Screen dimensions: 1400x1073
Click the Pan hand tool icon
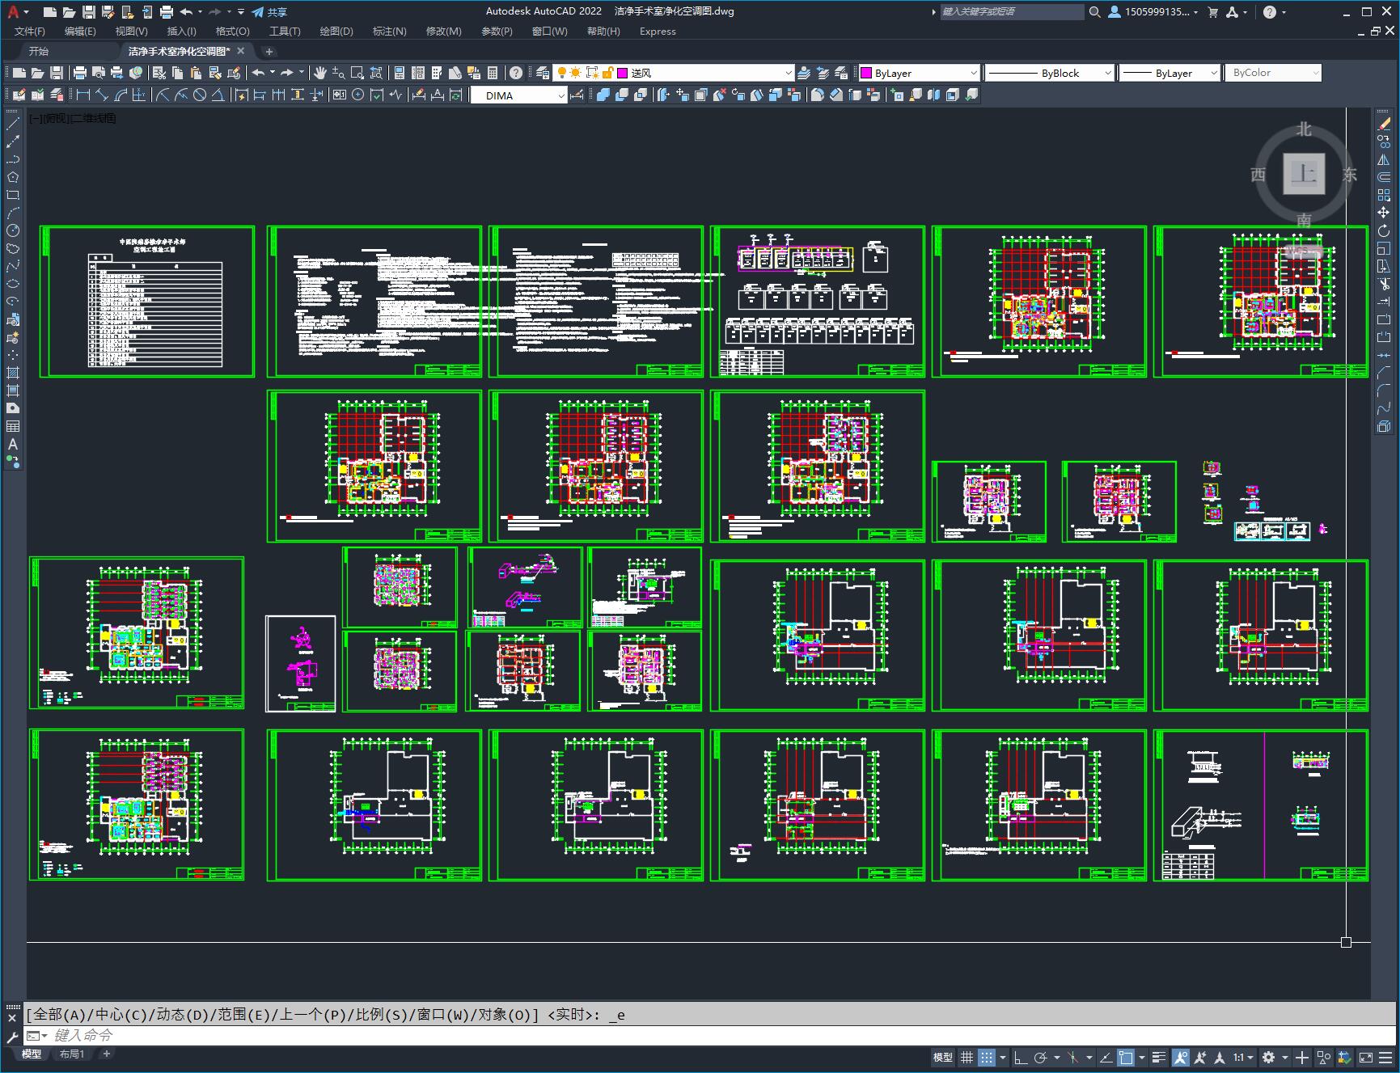pos(320,73)
